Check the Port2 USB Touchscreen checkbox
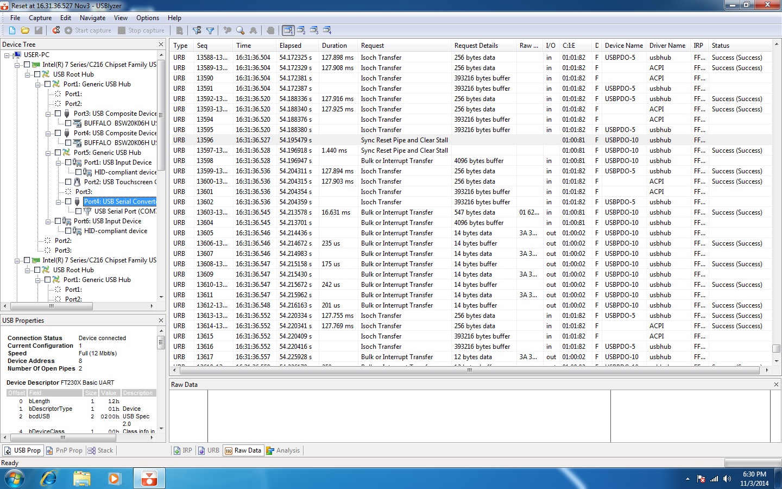 coord(68,182)
